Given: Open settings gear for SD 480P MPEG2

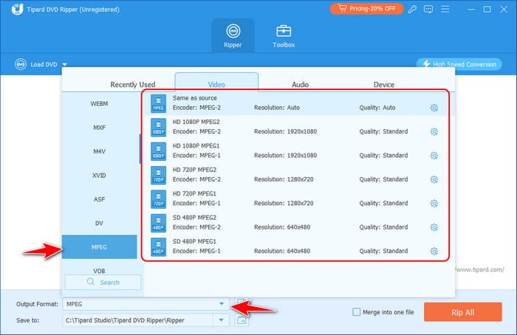Looking at the screenshot, I should pos(434,227).
